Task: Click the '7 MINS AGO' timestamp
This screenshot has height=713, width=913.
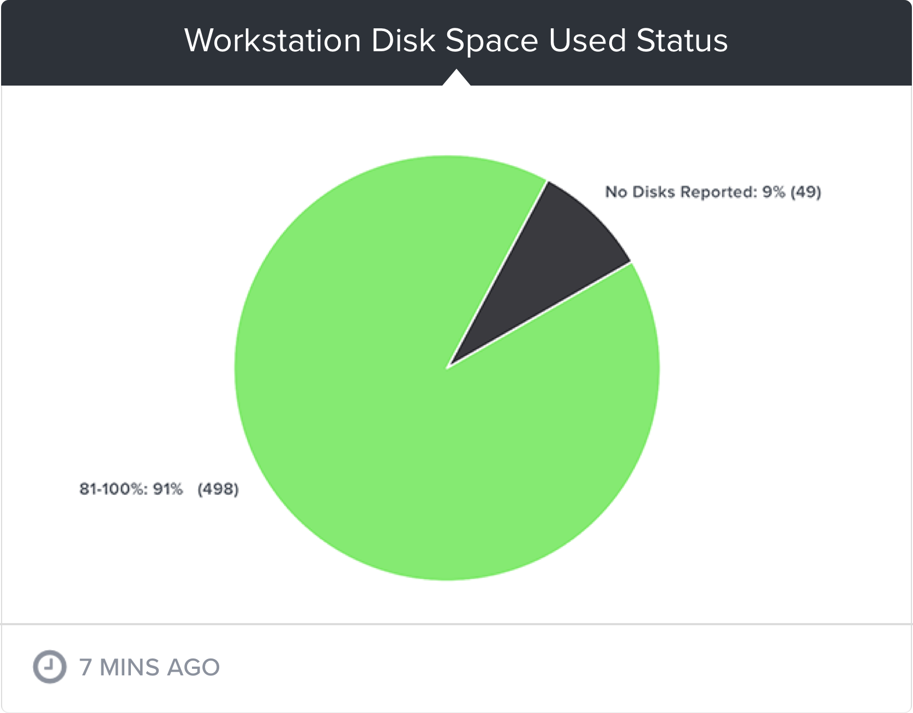Action: (x=149, y=667)
